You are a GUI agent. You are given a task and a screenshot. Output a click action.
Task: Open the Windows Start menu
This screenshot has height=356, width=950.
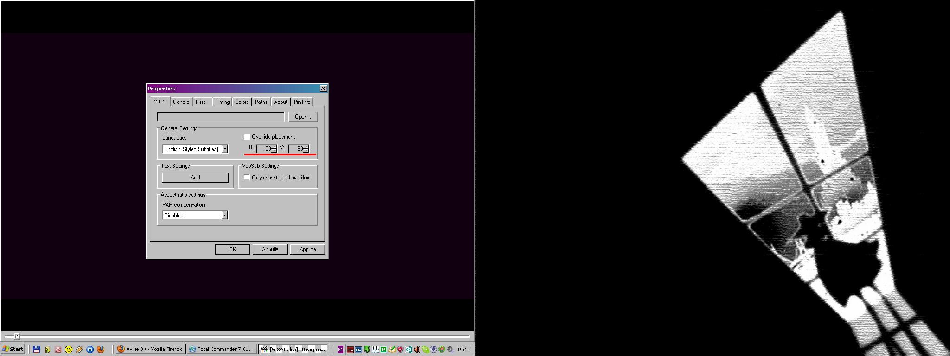click(13, 349)
